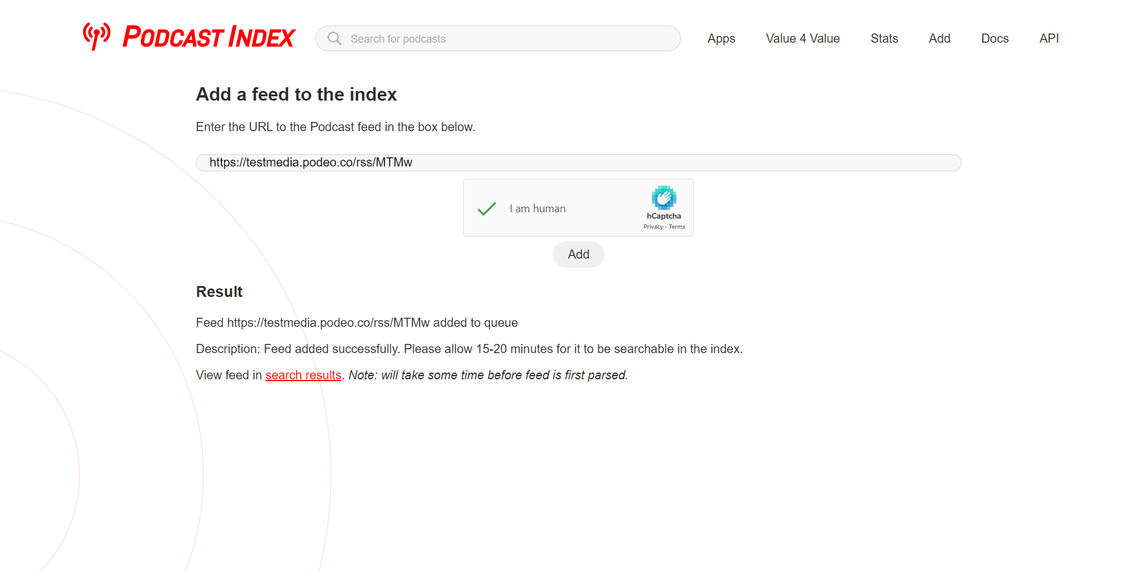This screenshot has width=1133, height=572.
Task: Open the Docs navigation link
Action: point(995,38)
